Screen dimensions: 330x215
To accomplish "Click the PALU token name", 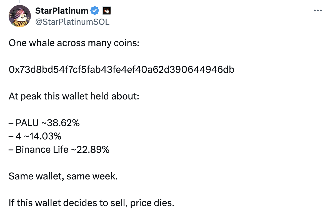I will [x=27, y=123].
